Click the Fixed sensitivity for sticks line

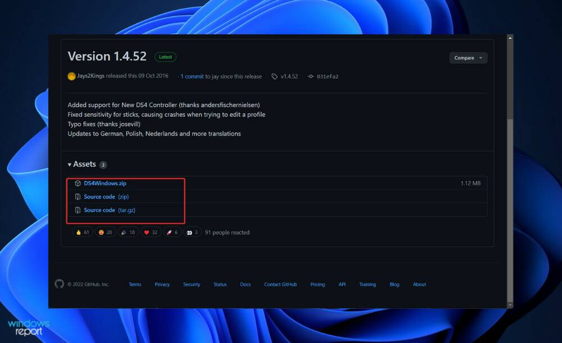tap(166, 115)
